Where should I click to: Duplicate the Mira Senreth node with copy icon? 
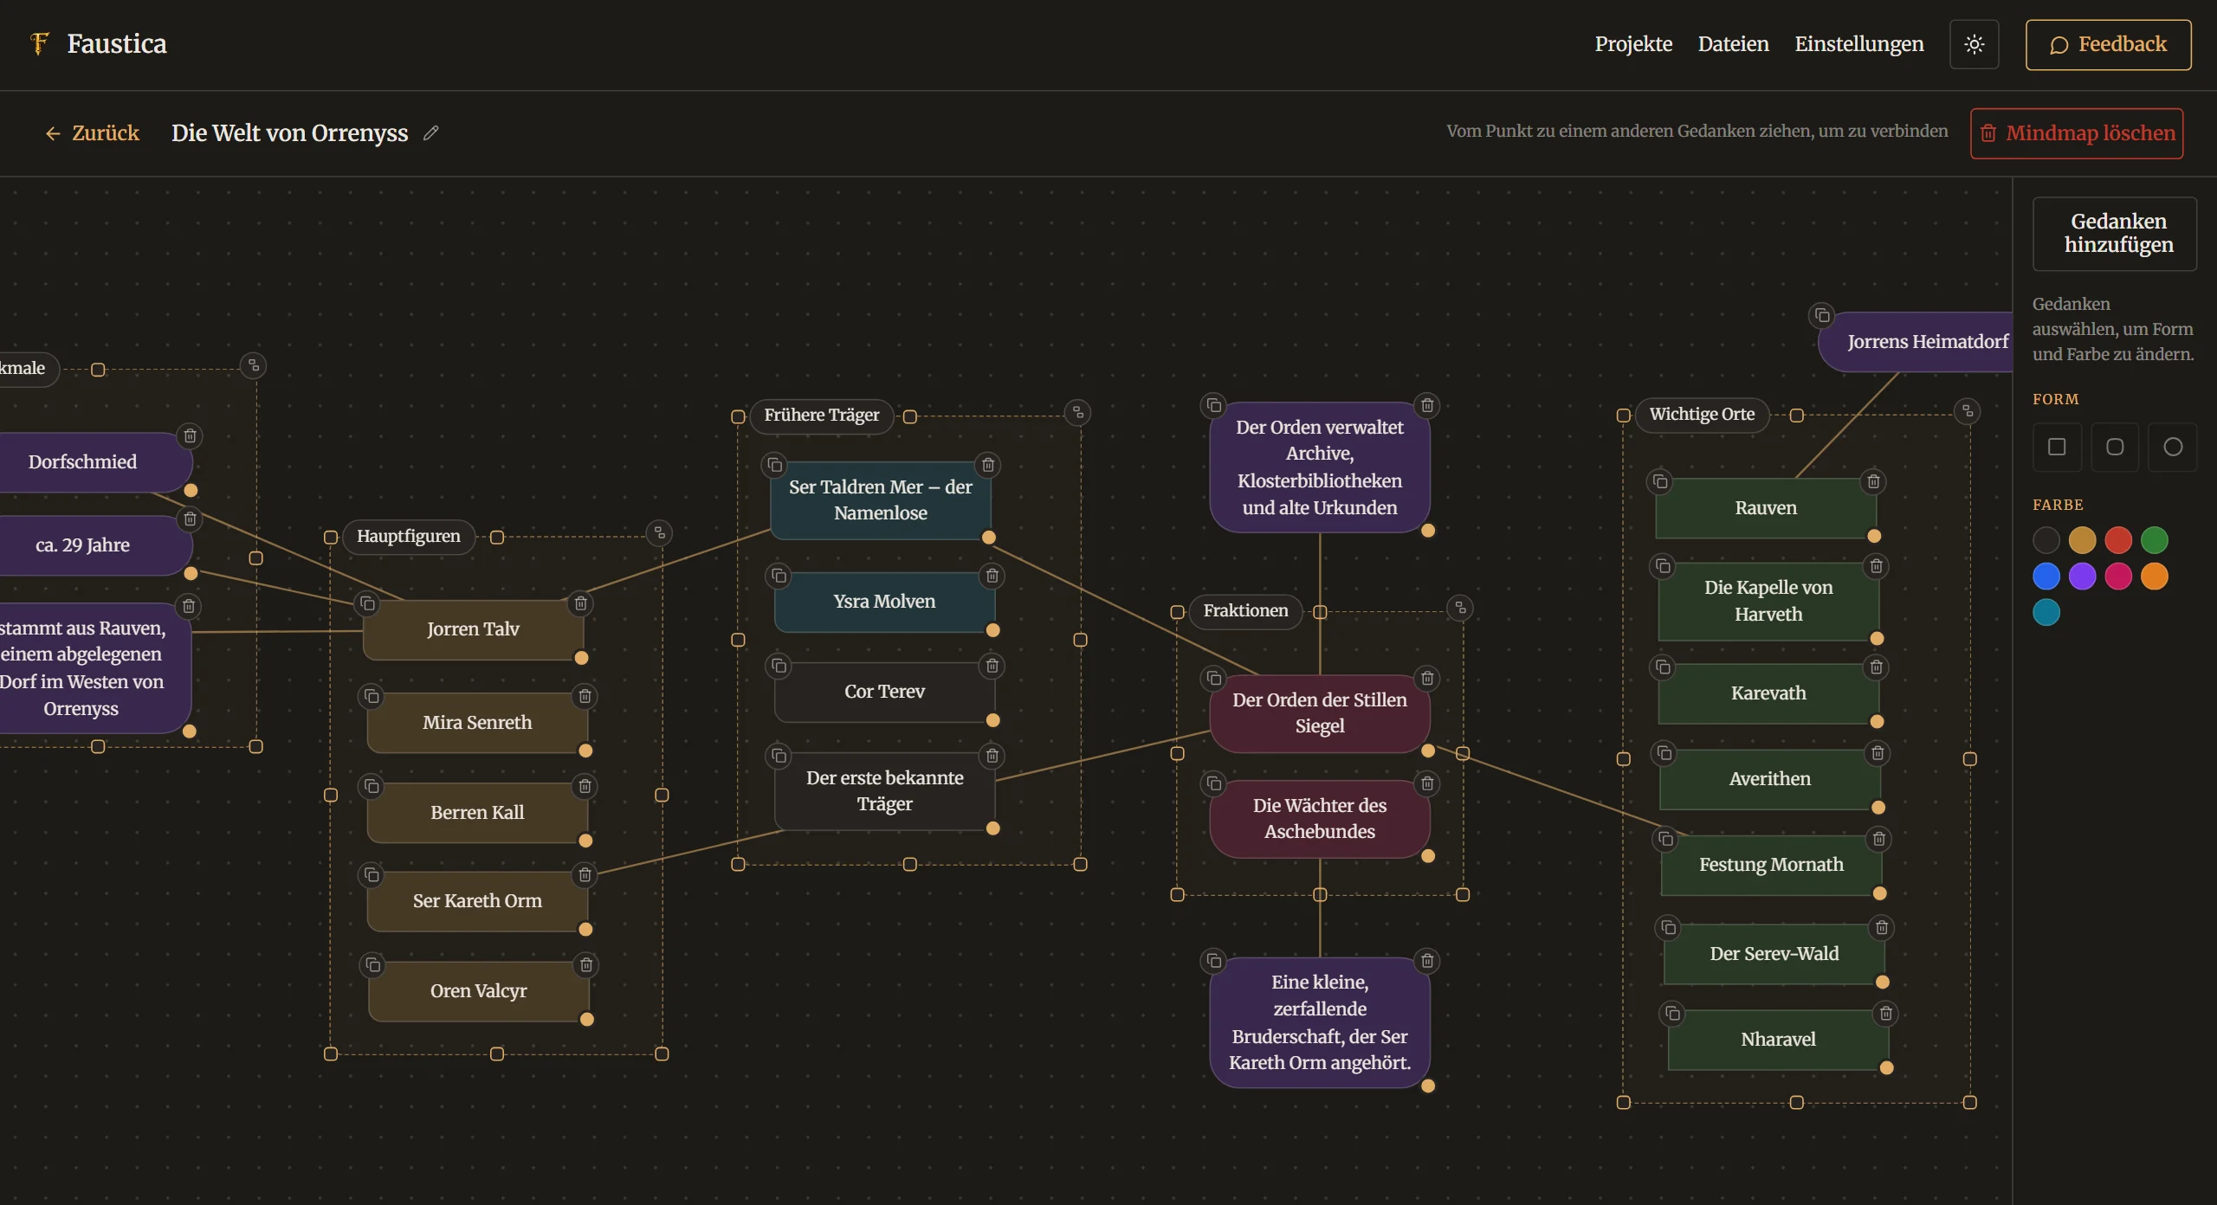372,696
